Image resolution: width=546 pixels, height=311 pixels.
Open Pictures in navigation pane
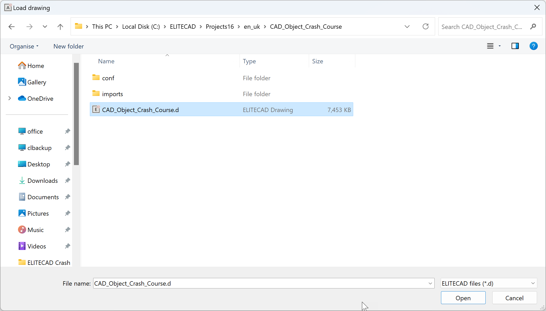33,214
